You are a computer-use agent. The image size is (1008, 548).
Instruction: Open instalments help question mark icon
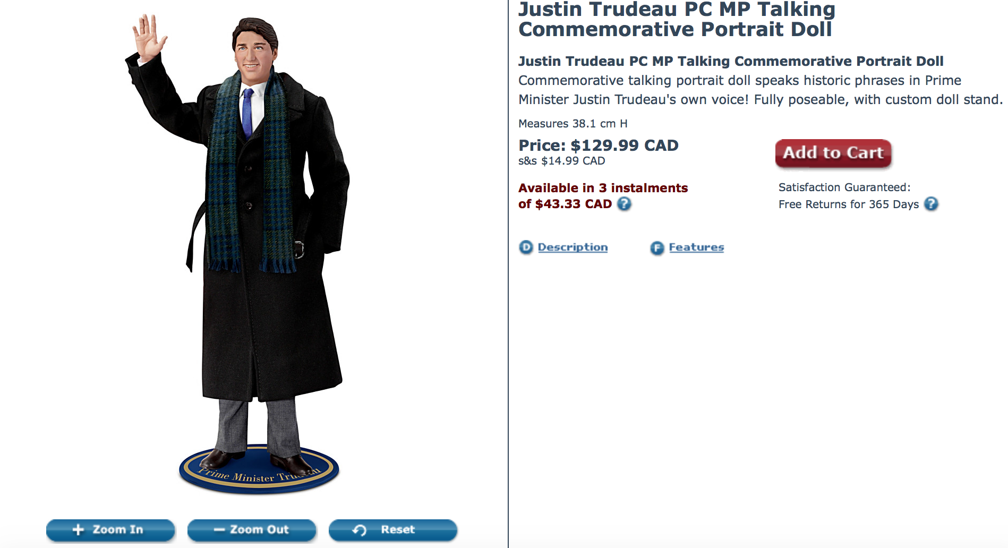(x=625, y=204)
